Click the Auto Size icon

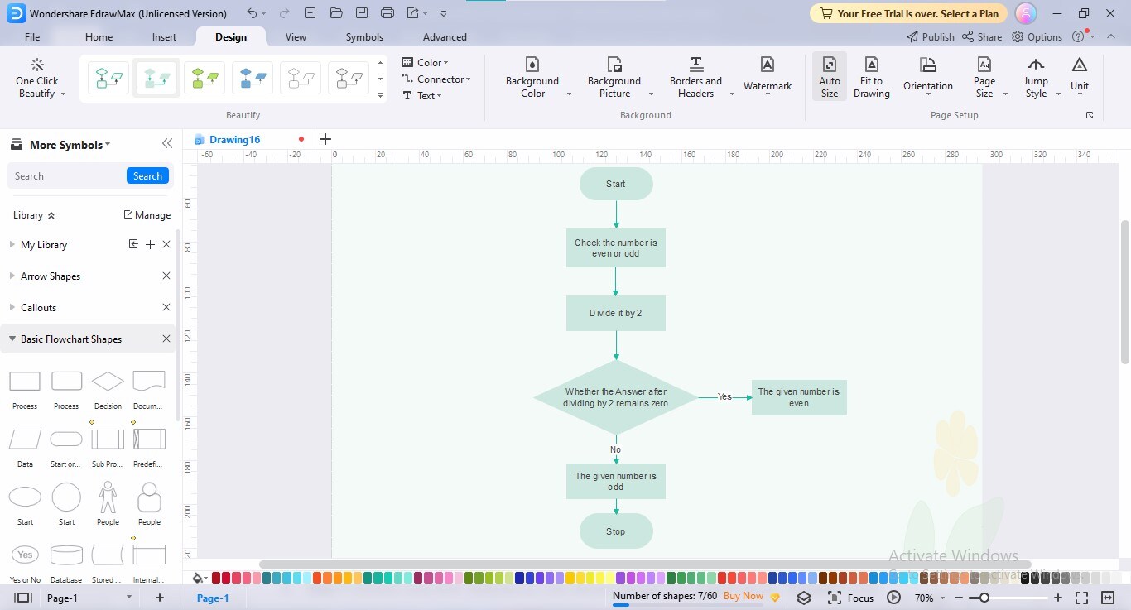click(x=829, y=79)
